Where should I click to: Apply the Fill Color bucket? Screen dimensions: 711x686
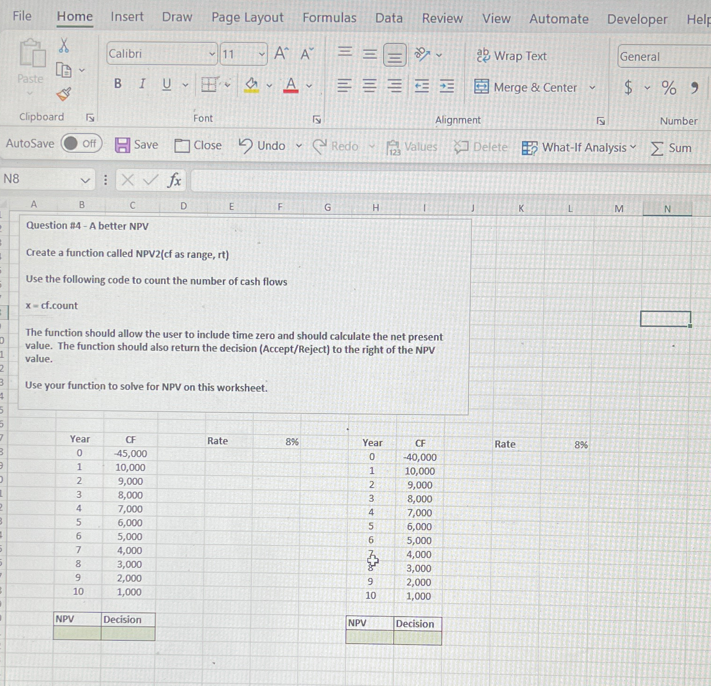pyautogui.click(x=251, y=85)
